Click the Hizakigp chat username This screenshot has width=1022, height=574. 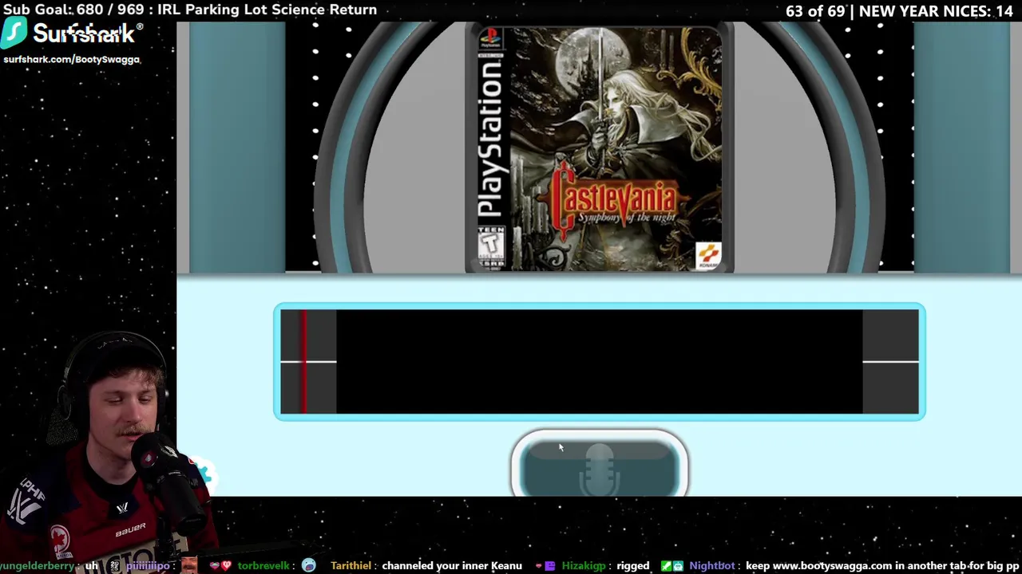584,565
